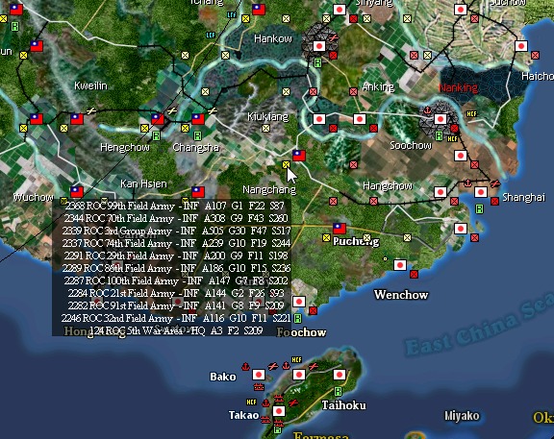Select the Japanese flag beside Sinyang label
The width and height of the screenshot is (554, 439).
[340, 10]
